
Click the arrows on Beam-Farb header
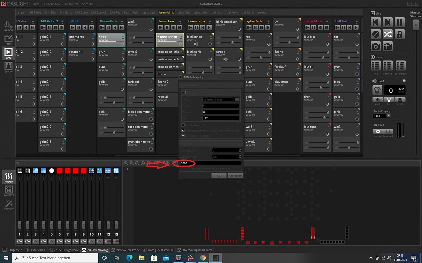click(x=122, y=21)
